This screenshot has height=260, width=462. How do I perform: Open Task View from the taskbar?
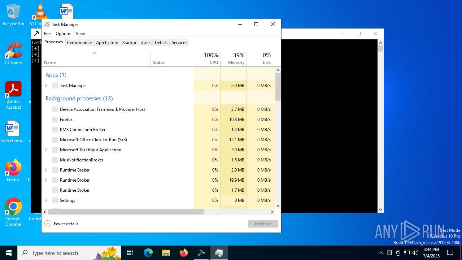(x=130, y=253)
